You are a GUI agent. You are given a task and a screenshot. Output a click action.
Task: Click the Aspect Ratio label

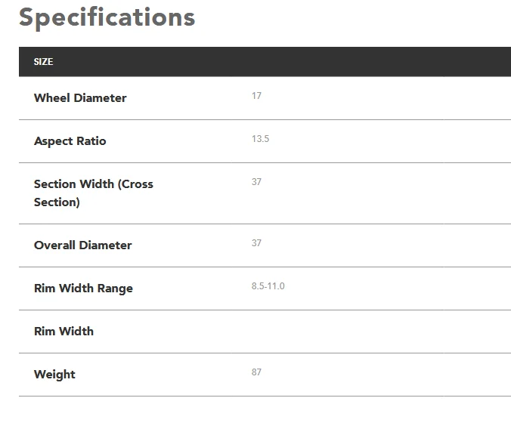70,141
